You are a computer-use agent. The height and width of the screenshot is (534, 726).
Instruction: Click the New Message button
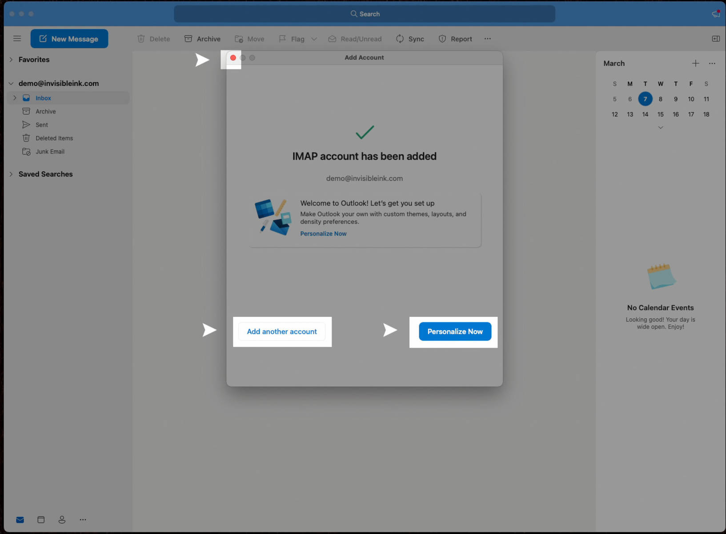point(69,39)
